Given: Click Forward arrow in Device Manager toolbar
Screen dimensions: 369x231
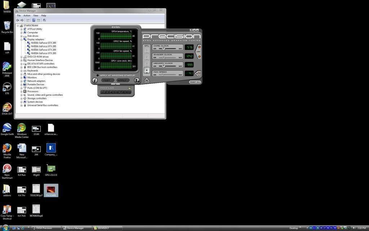Looking at the screenshot, I should (x=22, y=20).
